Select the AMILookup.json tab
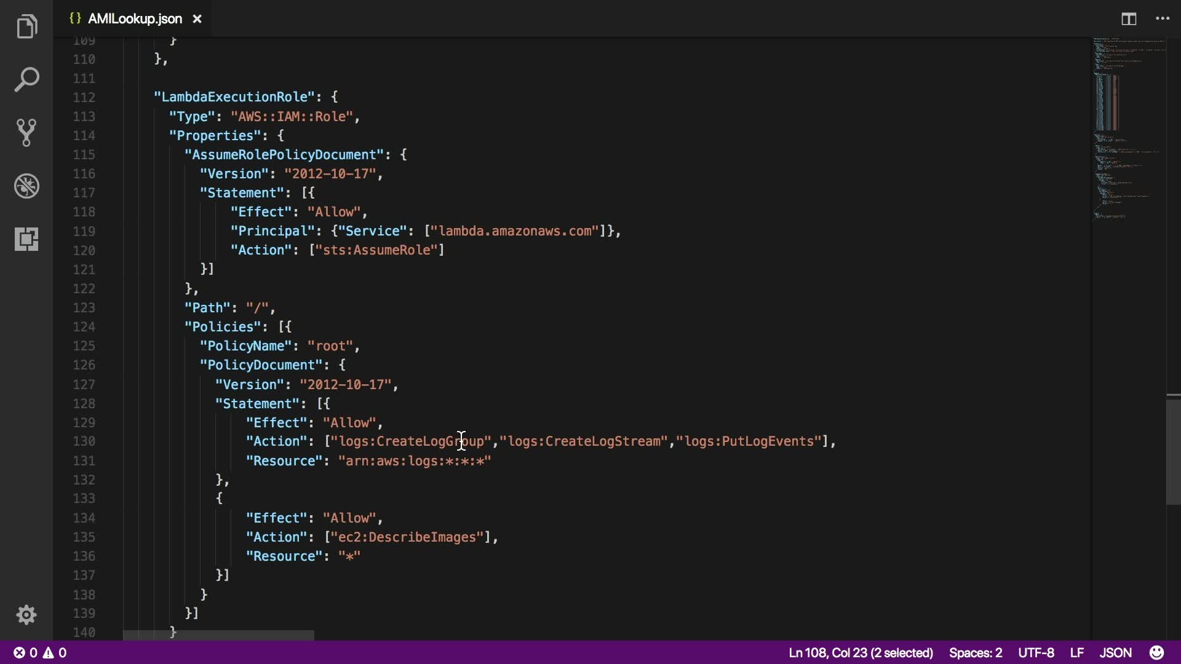1181x664 pixels. (134, 19)
